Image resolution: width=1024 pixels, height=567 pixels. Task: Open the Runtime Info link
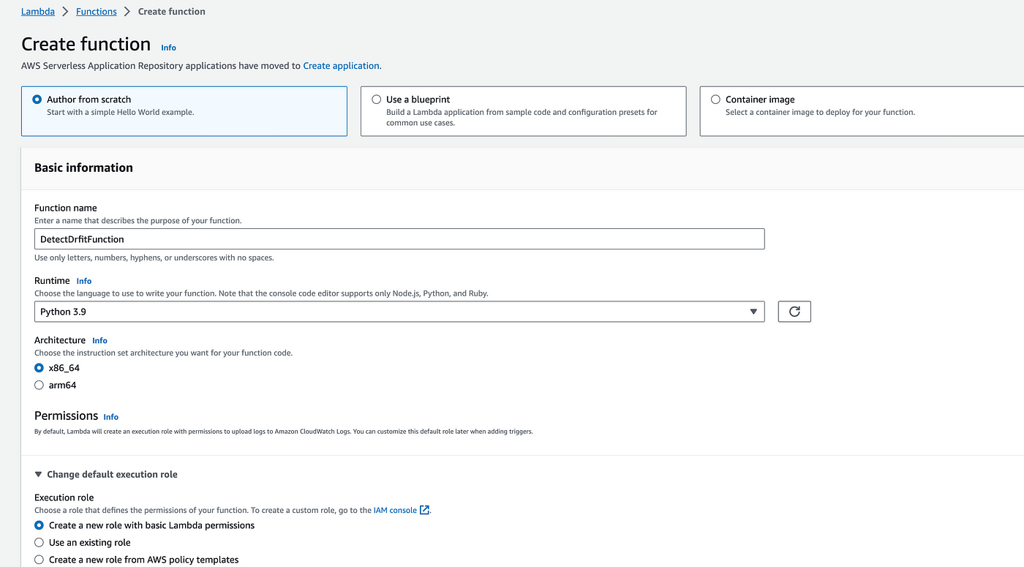(x=84, y=281)
